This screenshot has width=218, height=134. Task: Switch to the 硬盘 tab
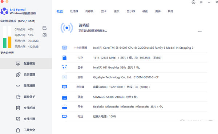[x=145, y=11]
